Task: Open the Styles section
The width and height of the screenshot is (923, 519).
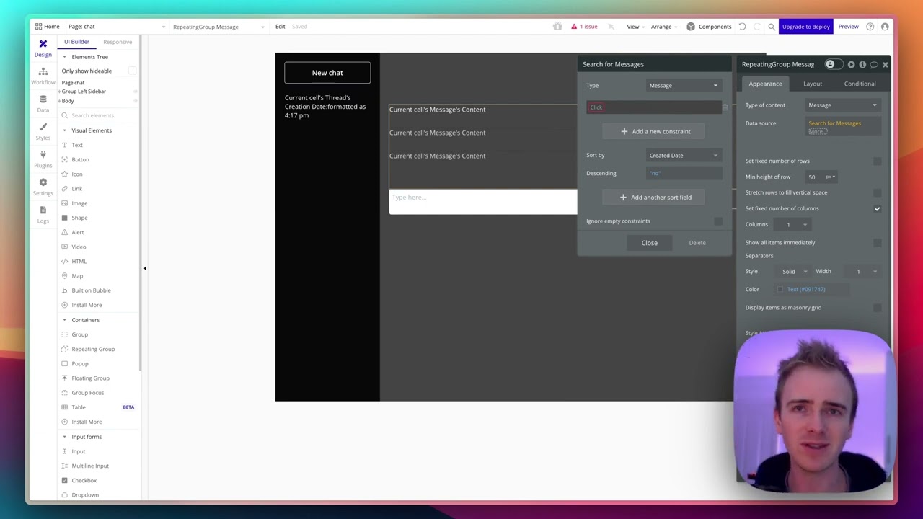Action: (x=43, y=131)
